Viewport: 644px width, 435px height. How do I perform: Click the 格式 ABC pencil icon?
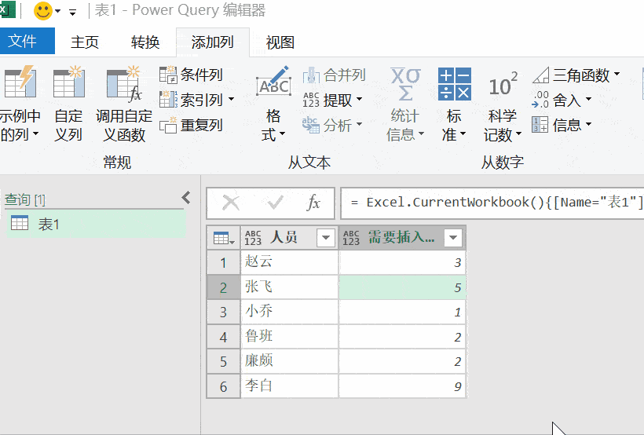click(273, 82)
